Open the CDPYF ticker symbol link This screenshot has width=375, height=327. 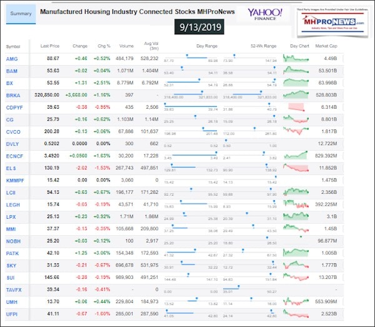[14, 108]
